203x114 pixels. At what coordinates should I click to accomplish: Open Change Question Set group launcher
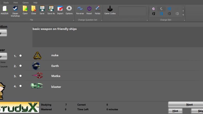[x=102, y=20]
